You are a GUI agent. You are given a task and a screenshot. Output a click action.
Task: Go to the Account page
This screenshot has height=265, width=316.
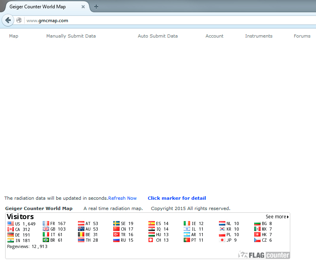click(x=215, y=36)
